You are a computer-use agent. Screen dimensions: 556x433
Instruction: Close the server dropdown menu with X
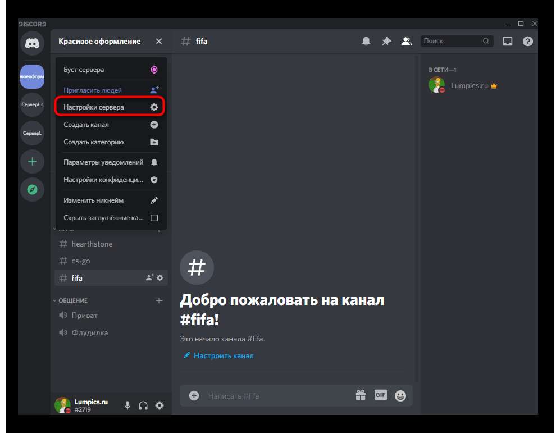tap(159, 42)
